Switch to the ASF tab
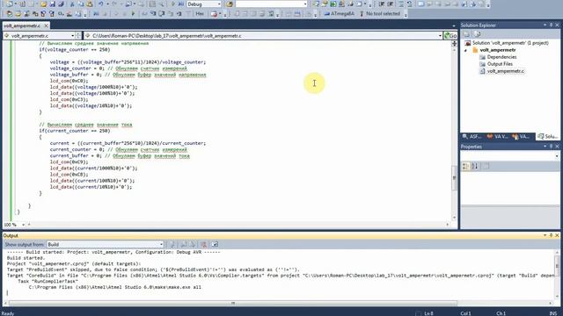 pyautogui.click(x=472, y=137)
